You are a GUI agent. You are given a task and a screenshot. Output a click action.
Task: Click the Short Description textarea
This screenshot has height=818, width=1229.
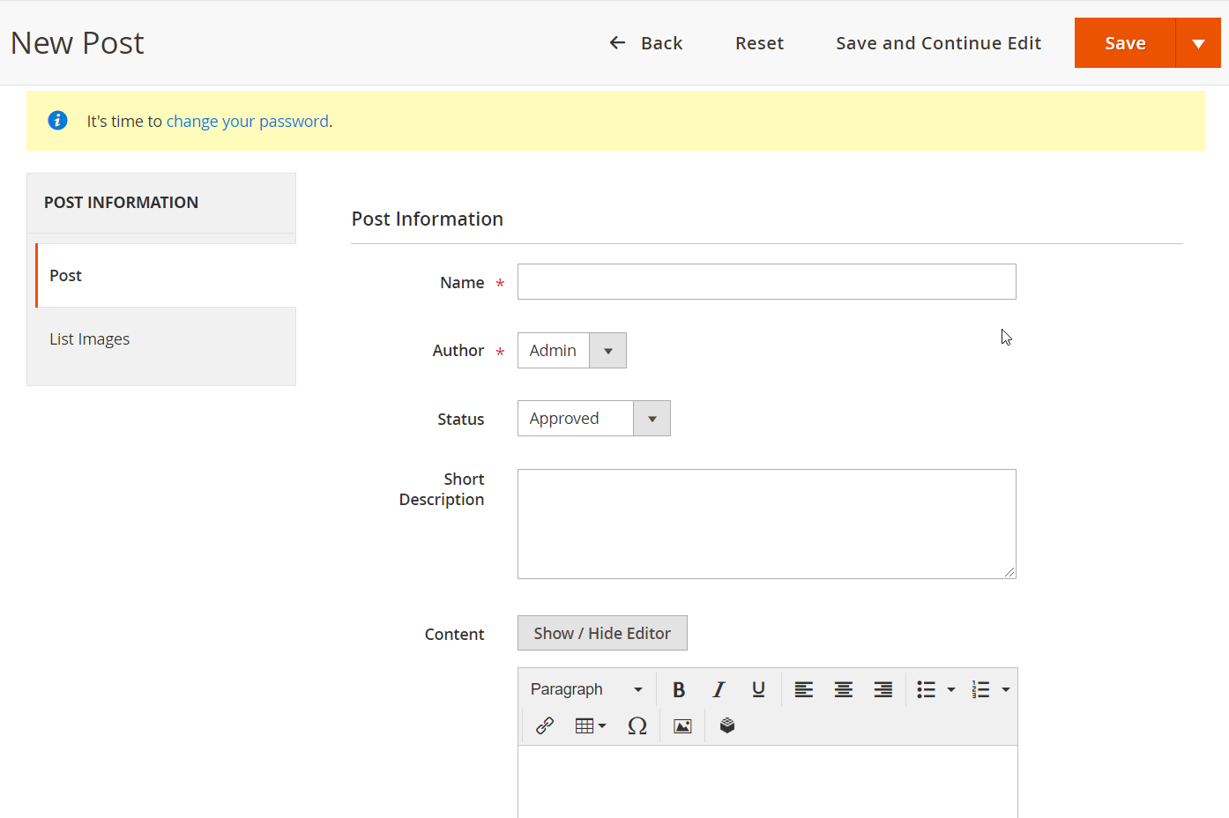(767, 524)
